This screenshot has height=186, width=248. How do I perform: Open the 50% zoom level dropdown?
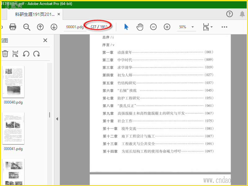coord(193,27)
